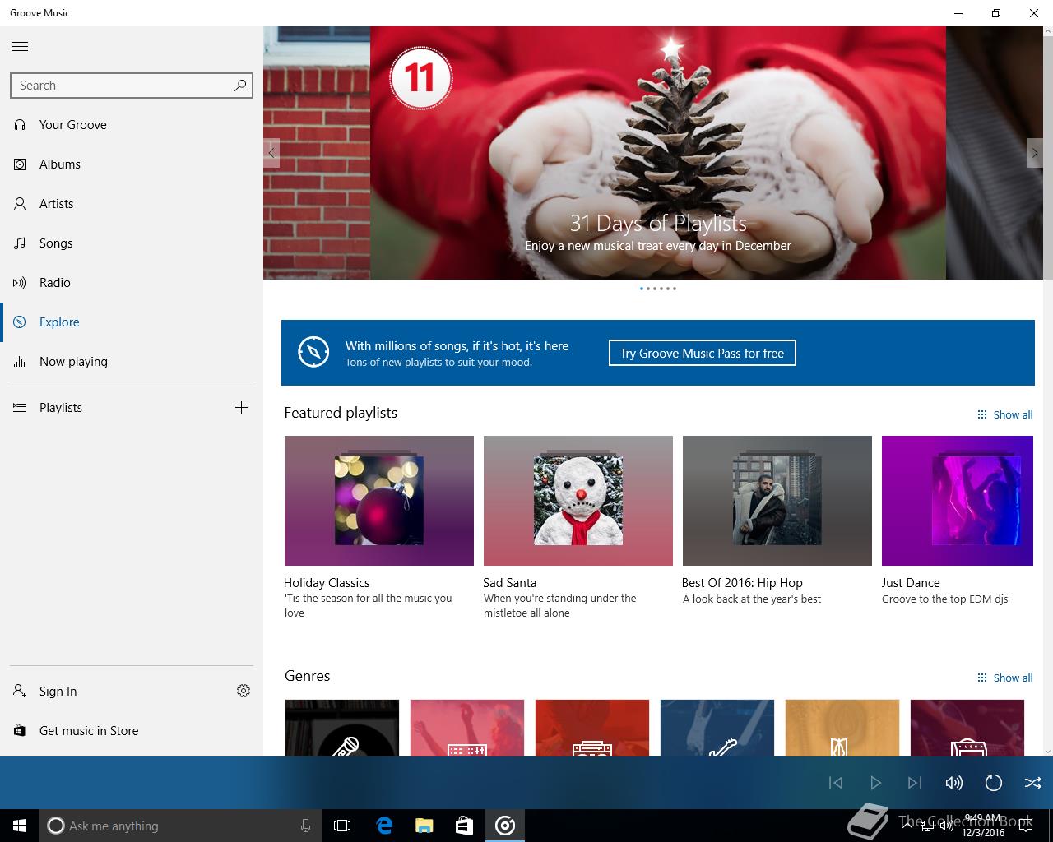The width and height of the screenshot is (1053, 842).
Task: Open Just Dance playlist thumbnail
Action: coord(957,501)
